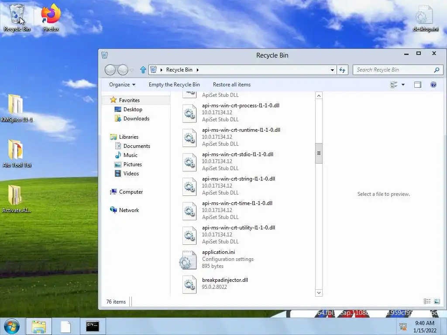The height and width of the screenshot is (335, 447).
Task: Select Favorites in the navigation pane
Action: pyautogui.click(x=129, y=100)
